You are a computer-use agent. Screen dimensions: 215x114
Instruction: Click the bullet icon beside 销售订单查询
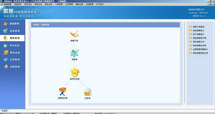(191, 27)
